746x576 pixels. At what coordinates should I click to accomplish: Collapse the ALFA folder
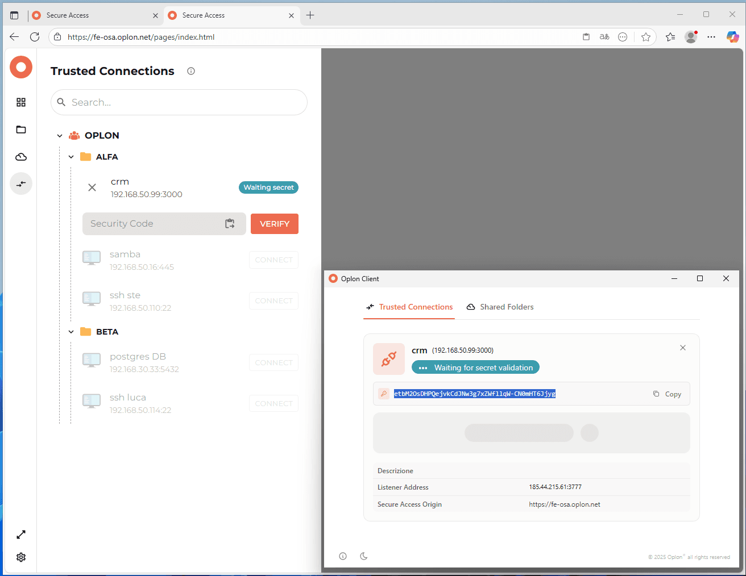(x=71, y=157)
